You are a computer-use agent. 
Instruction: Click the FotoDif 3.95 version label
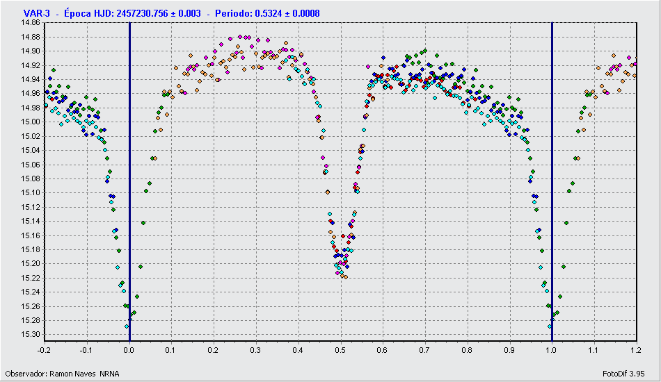623,374
